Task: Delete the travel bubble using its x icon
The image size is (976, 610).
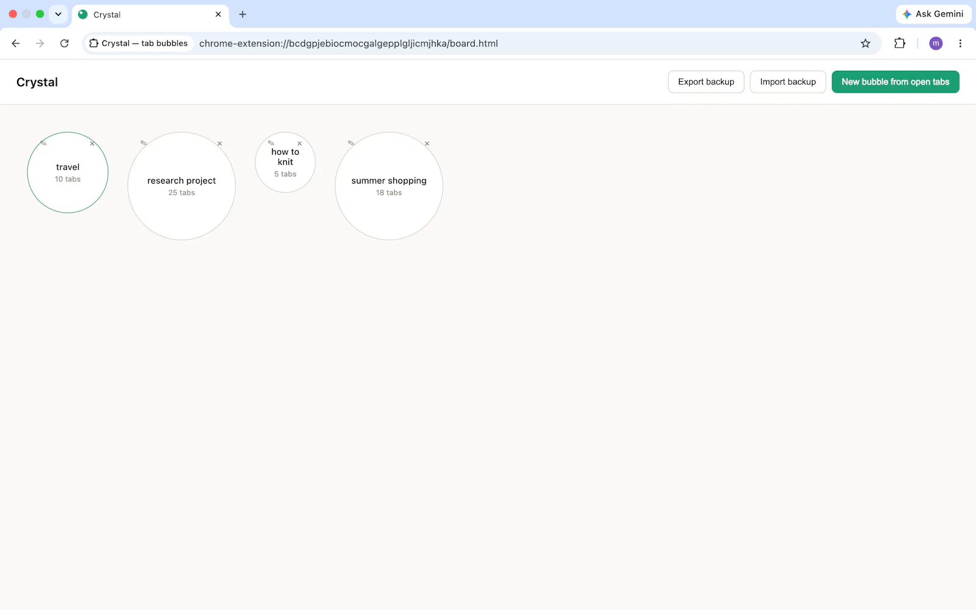Action: [x=92, y=143]
